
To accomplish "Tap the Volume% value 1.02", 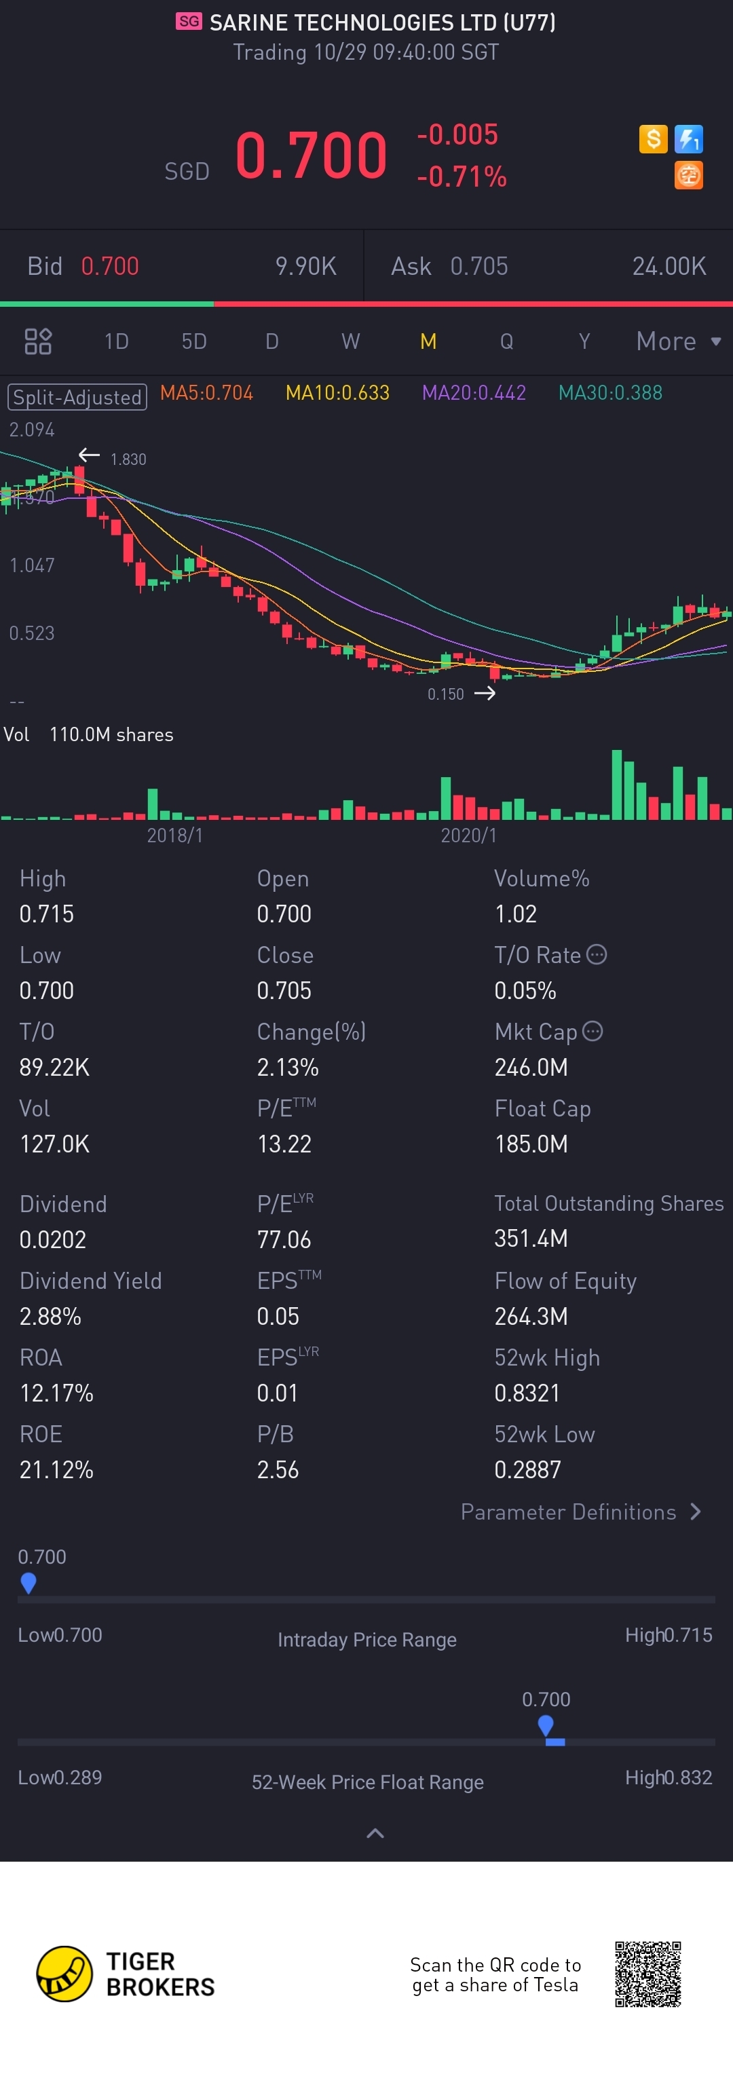I will tap(516, 914).
